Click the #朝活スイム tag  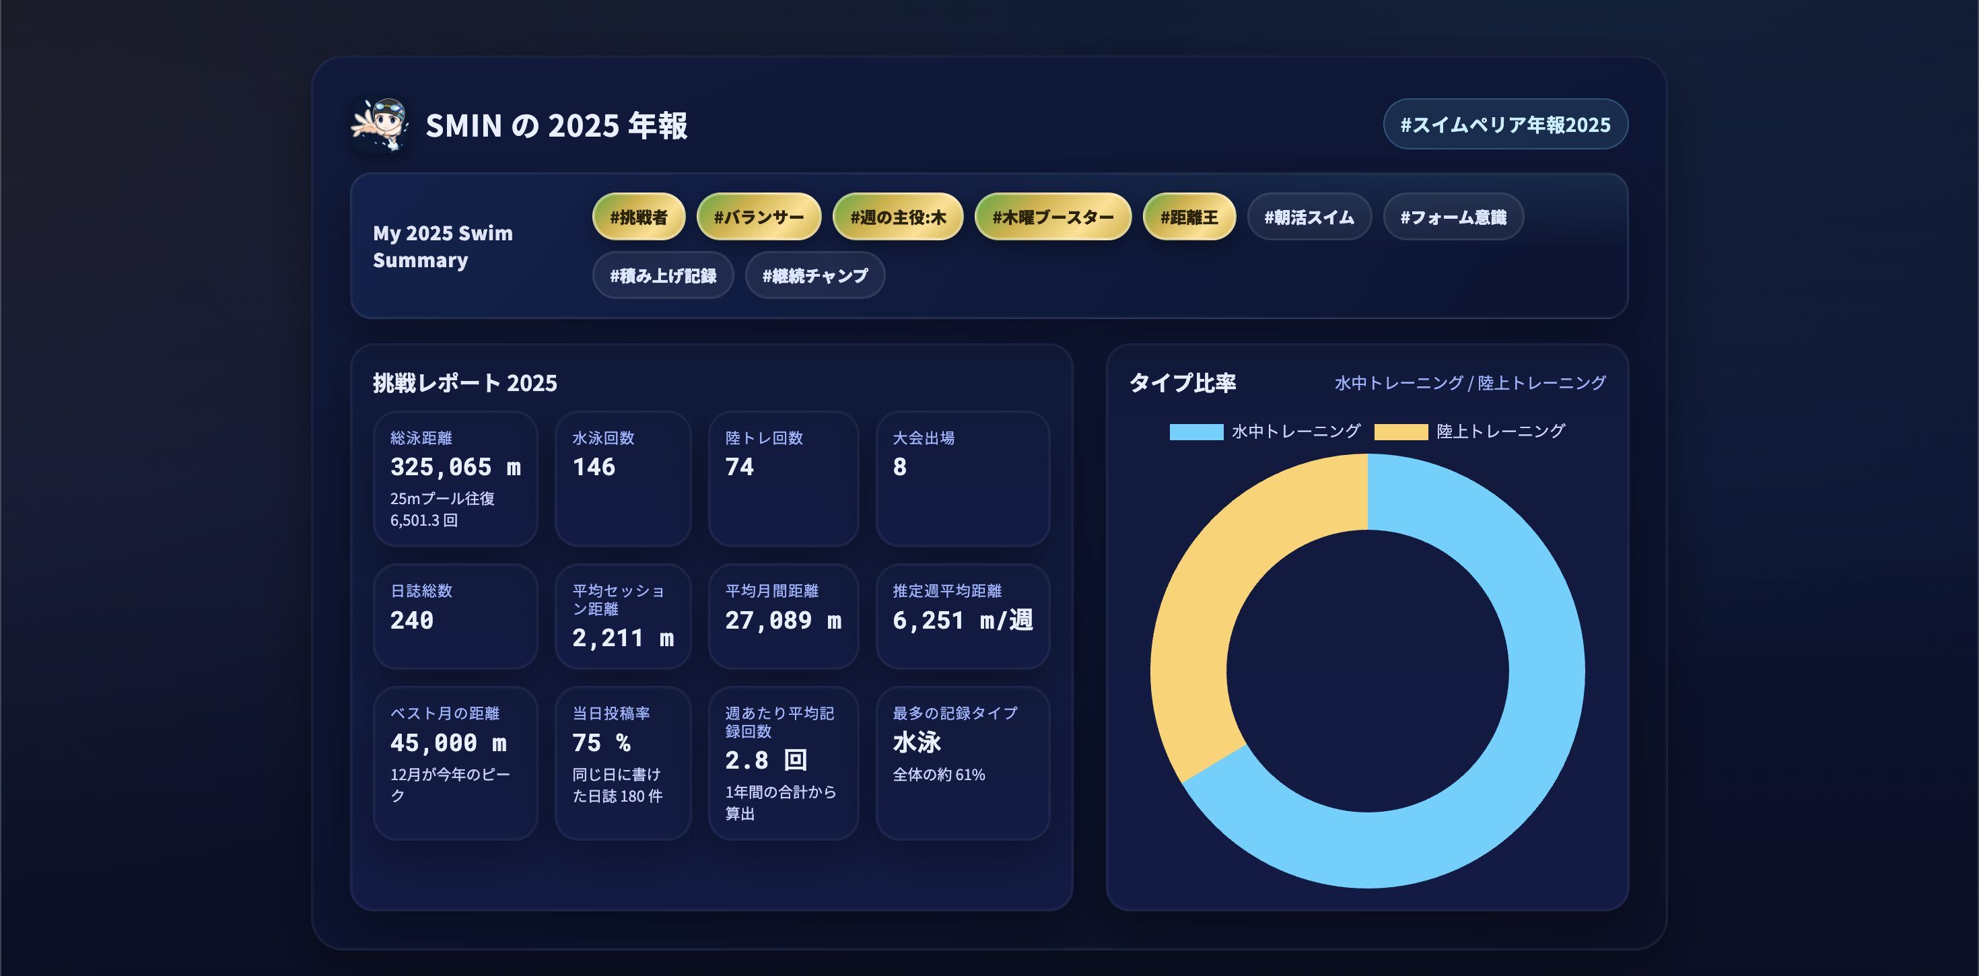[1309, 217]
